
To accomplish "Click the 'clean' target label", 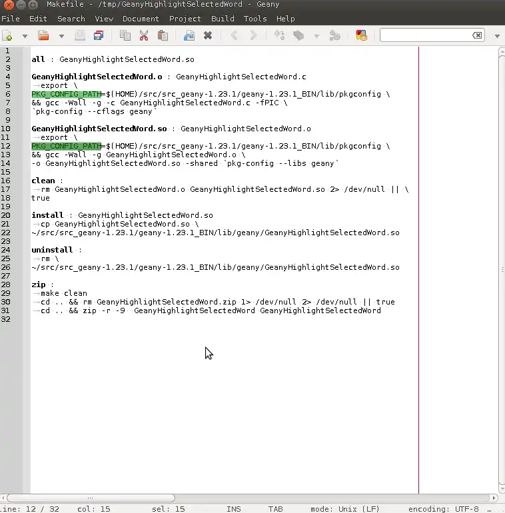I will [x=43, y=181].
